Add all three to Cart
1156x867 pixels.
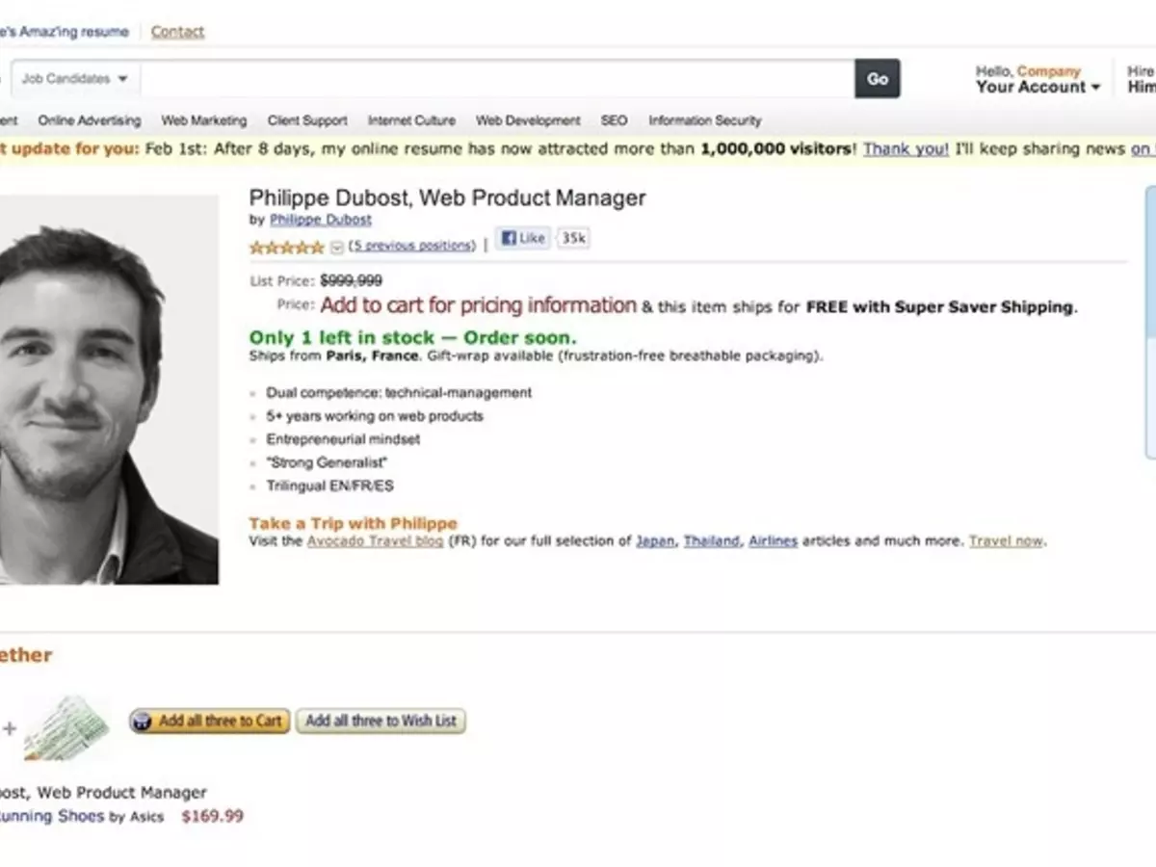coord(210,721)
